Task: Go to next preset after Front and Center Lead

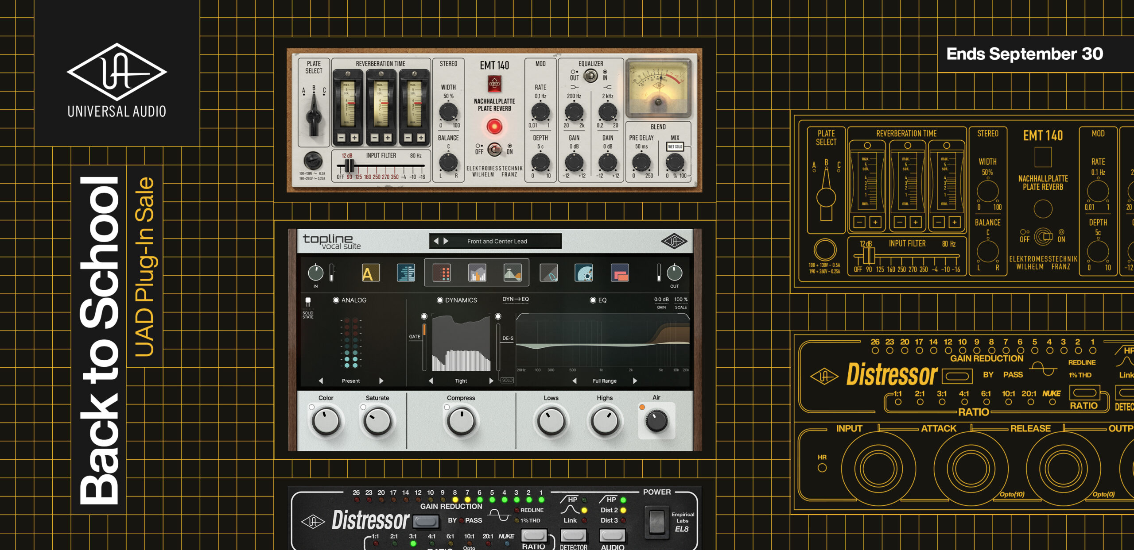Action: (446, 241)
